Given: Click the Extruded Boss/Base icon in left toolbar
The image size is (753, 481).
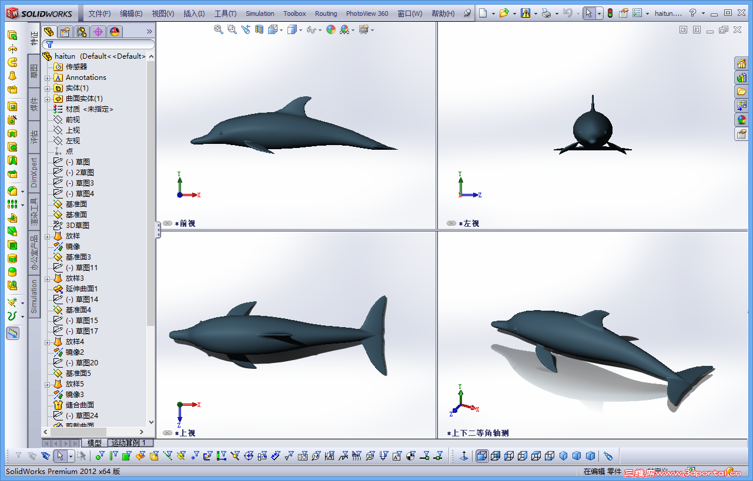Looking at the screenshot, I should (12, 35).
